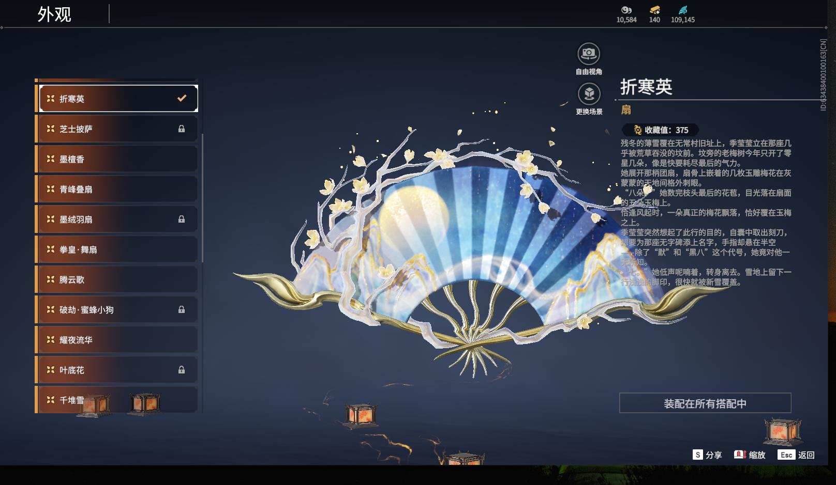Viewport: 836px width, 485px height.
Task: Click the lock icon on 破劫·蜜蜂小狗 row
Action: coord(182,309)
